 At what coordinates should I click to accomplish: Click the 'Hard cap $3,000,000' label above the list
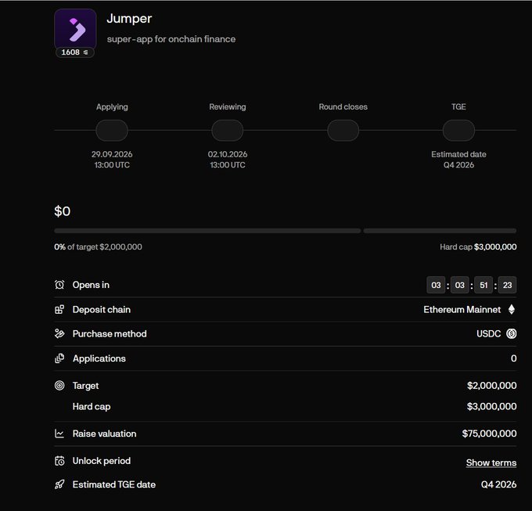(x=478, y=247)
